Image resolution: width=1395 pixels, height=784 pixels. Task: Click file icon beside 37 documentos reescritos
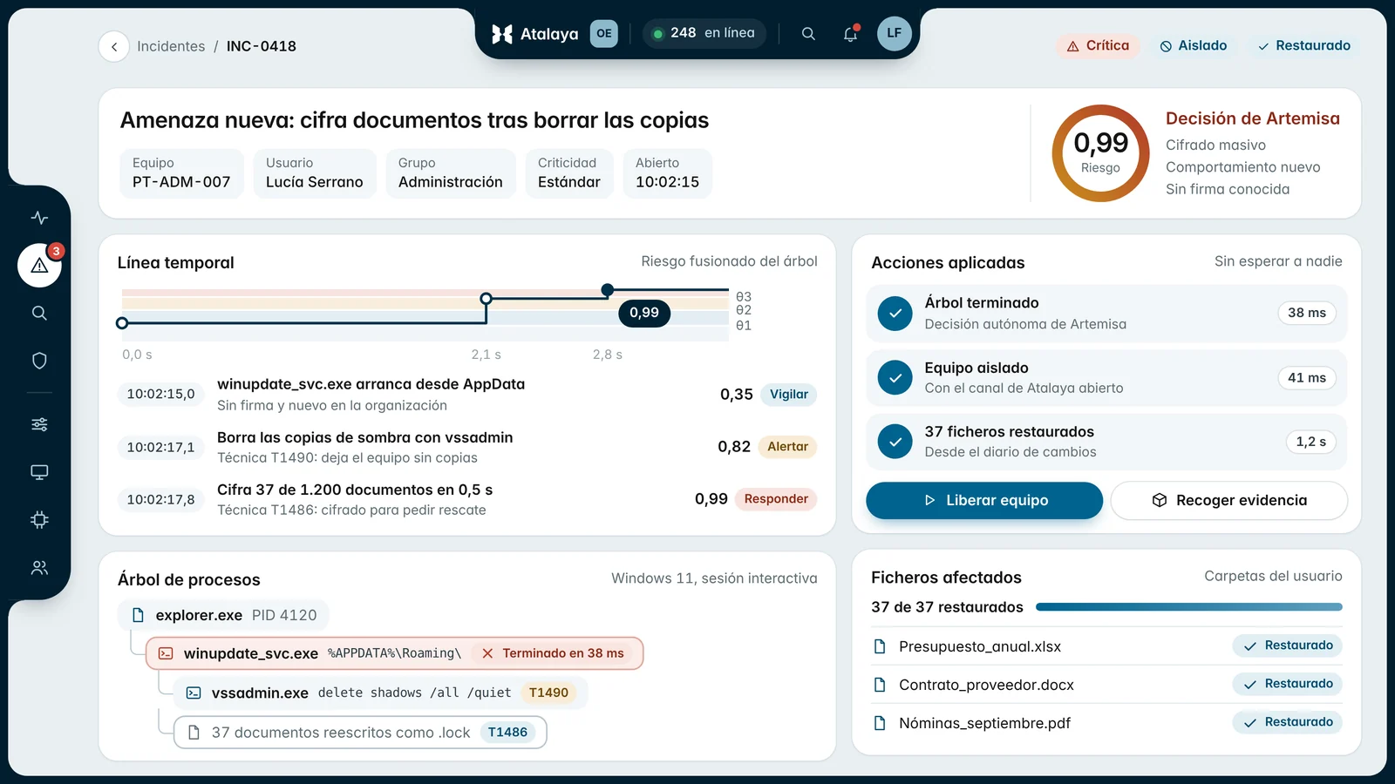pyautogui.click(x=194, y=733)
